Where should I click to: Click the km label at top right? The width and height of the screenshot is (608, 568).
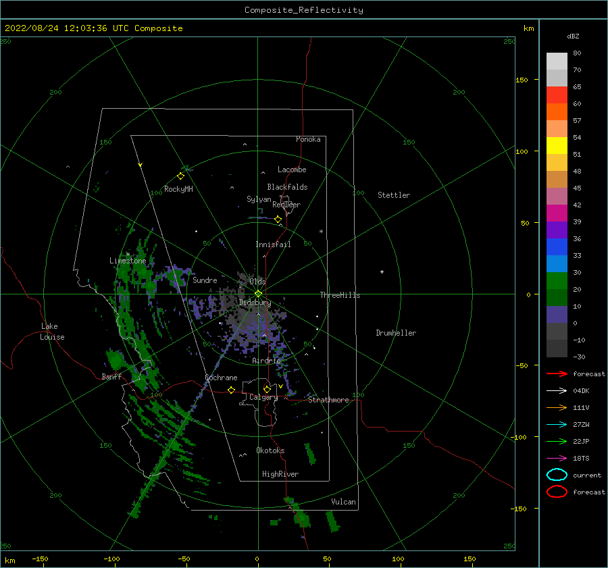click(x=528, y=28)
